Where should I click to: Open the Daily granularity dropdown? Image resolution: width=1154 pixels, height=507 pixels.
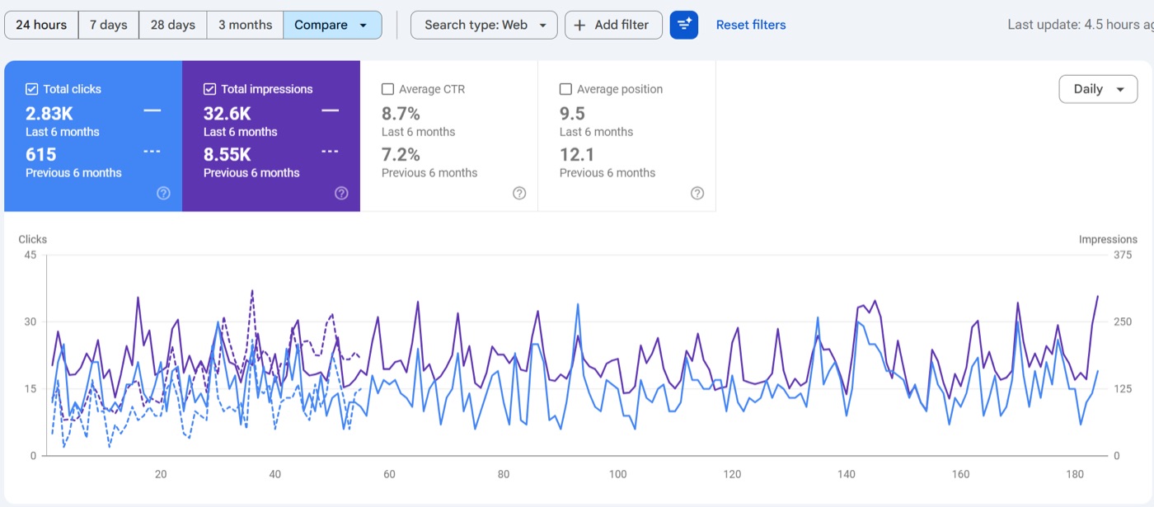[x=1098, y=89]
